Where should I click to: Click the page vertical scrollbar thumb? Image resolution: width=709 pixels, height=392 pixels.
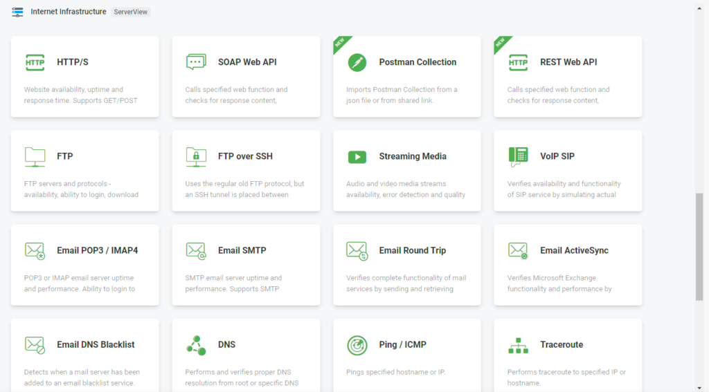(x=699, y=247)
